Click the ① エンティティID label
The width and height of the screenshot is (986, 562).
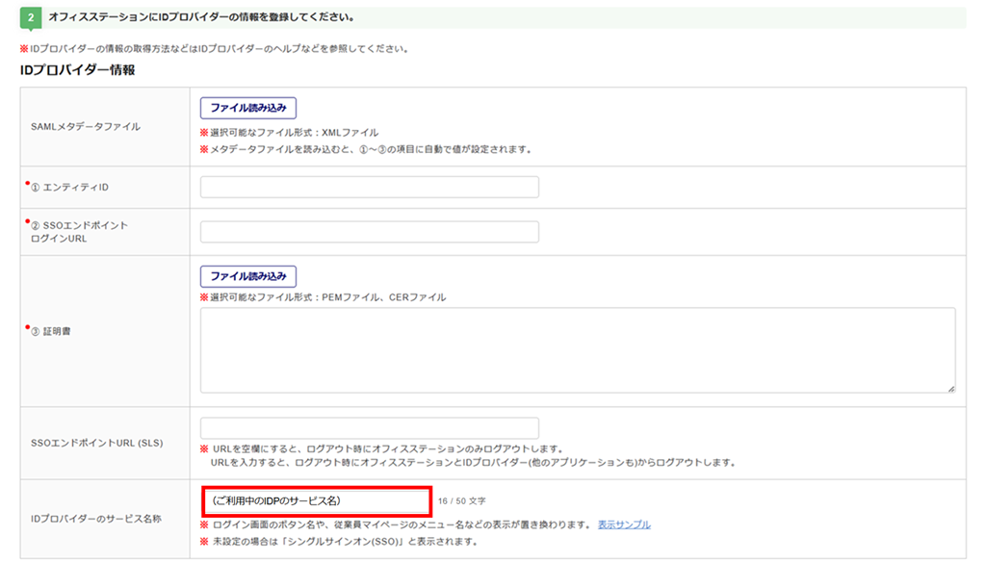point(69,188)
